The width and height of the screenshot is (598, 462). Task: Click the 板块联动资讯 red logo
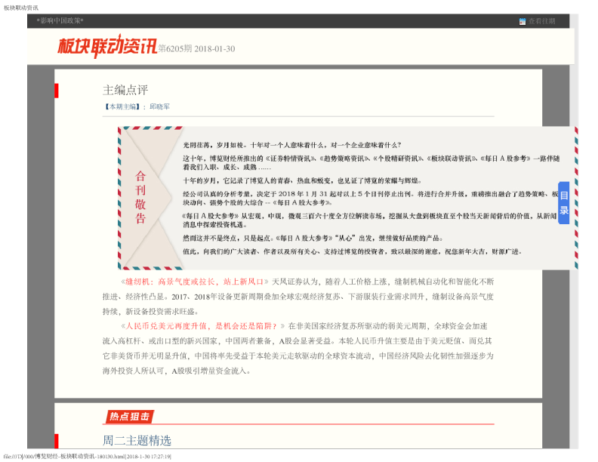(107, 46)
